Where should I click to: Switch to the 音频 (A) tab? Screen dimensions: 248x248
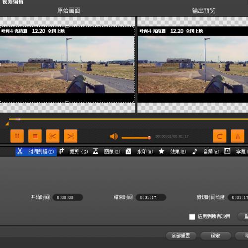pyautogui.click(x=206, y=152)
